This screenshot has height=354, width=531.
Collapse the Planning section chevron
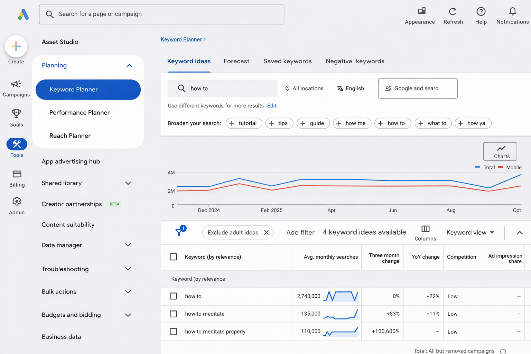[x=129, y=65]
